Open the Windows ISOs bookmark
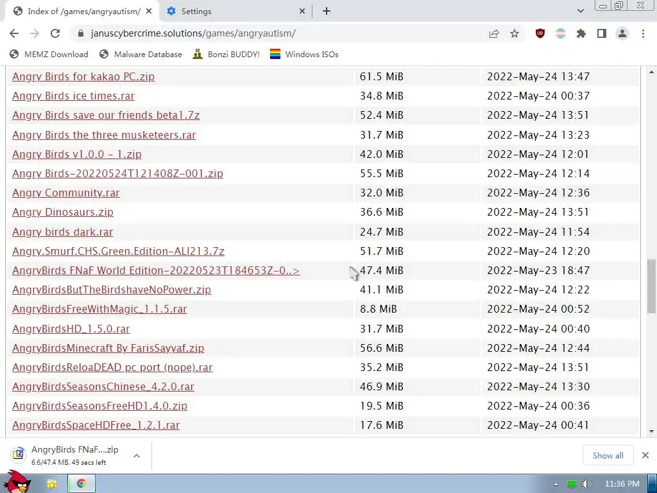Viewport: 657px width, 493px height. (304, 55)
